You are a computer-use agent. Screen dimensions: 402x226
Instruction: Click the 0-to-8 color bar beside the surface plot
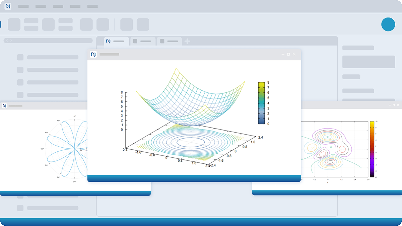pos(261,103)
